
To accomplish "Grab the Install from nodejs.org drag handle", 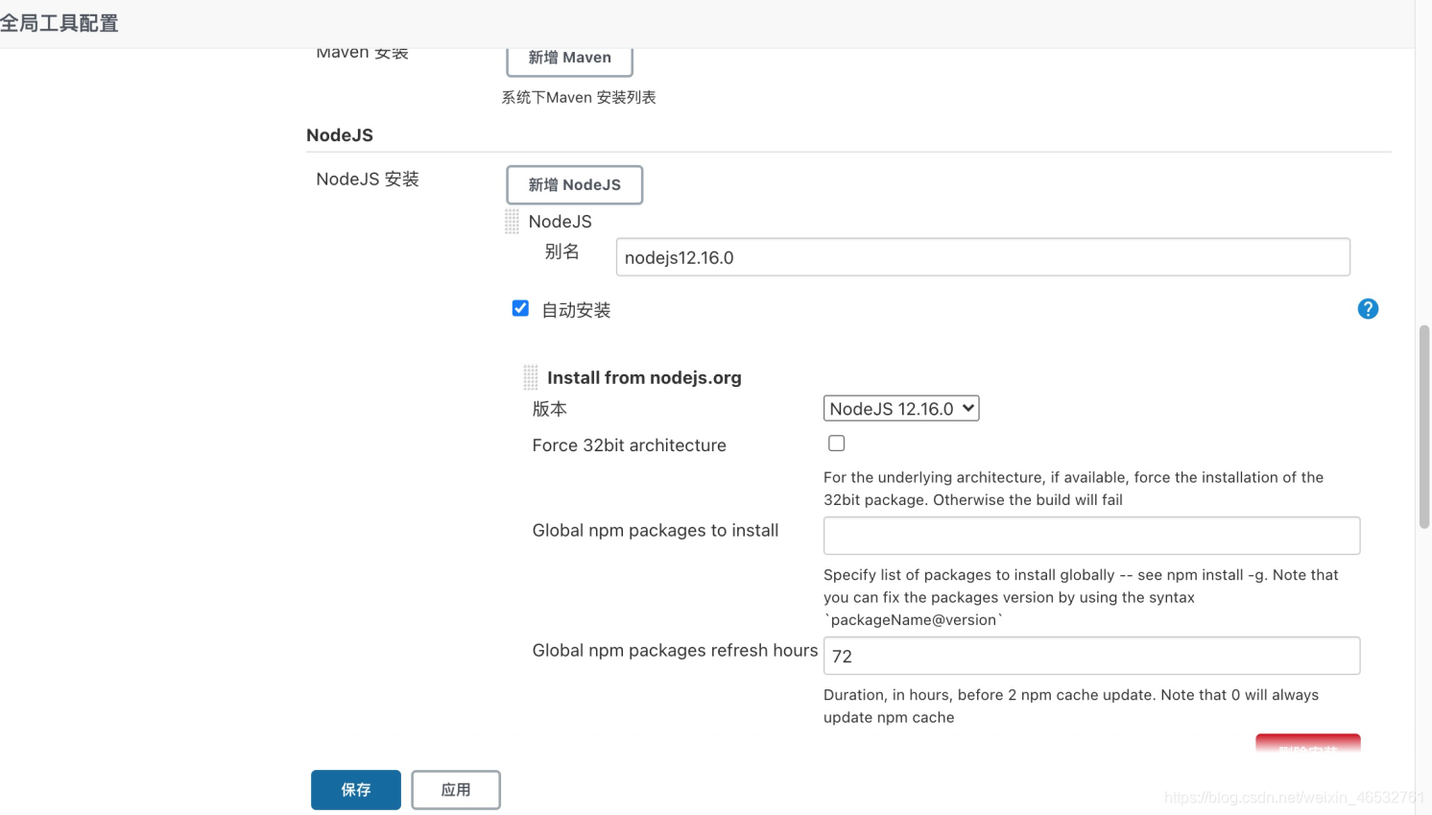I will click(x=530, y=377).
